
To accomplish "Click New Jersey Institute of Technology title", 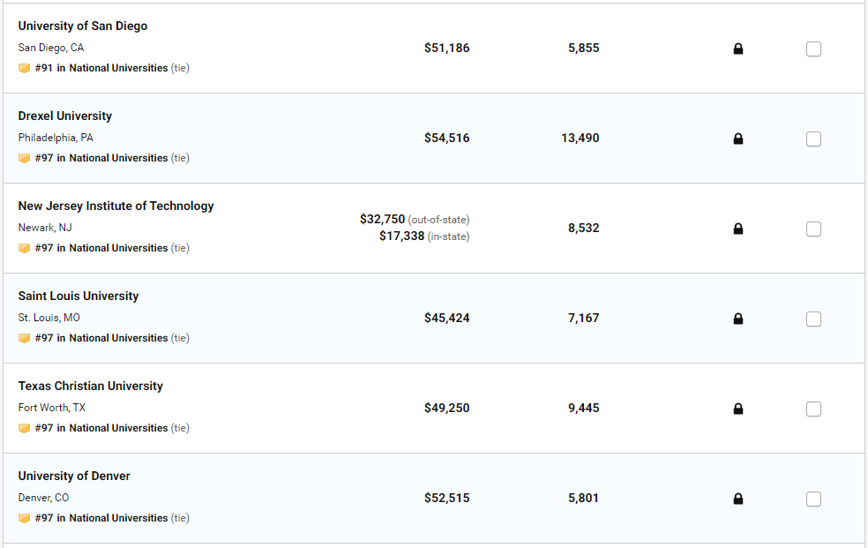I will point(116,206).
